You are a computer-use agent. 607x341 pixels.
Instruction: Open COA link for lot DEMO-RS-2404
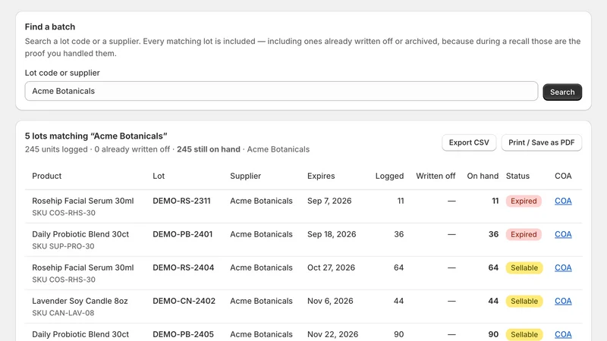coord(563,267)
